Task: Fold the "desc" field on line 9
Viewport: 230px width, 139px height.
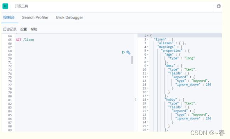Action: tap(148, 66)
